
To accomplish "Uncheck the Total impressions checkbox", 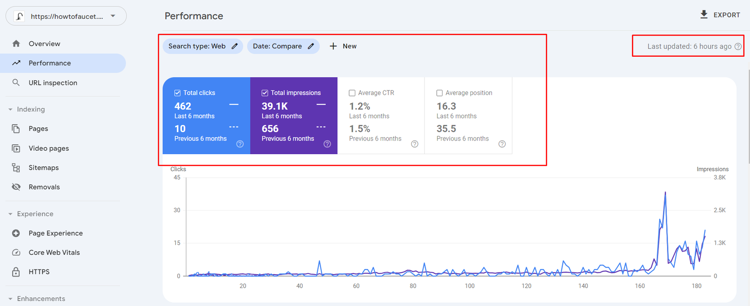I will (265, 93).
